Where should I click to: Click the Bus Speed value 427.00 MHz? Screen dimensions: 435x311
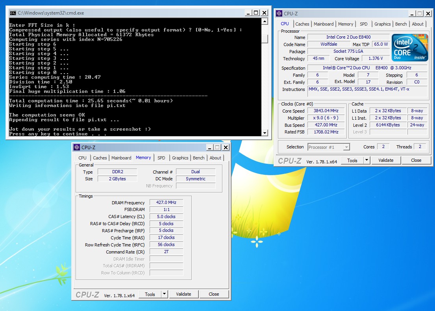[326, 125]
